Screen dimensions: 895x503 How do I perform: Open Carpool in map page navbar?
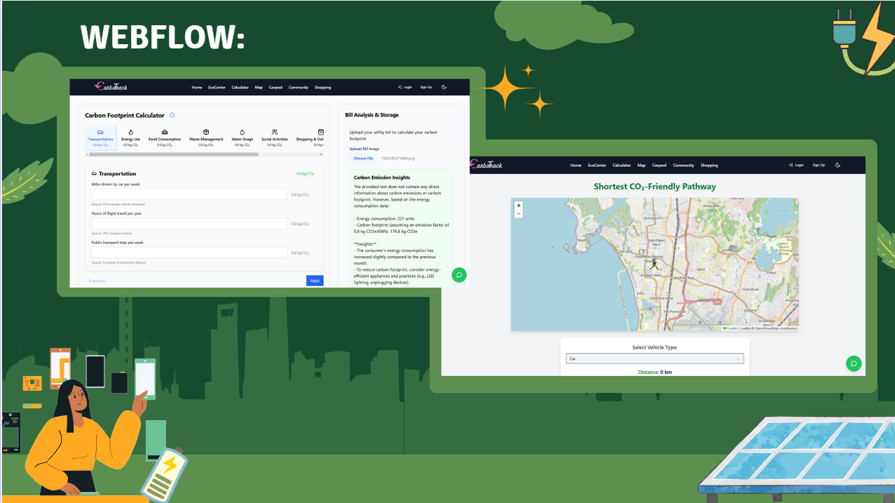pyautogui.click(x=659, y=166)
